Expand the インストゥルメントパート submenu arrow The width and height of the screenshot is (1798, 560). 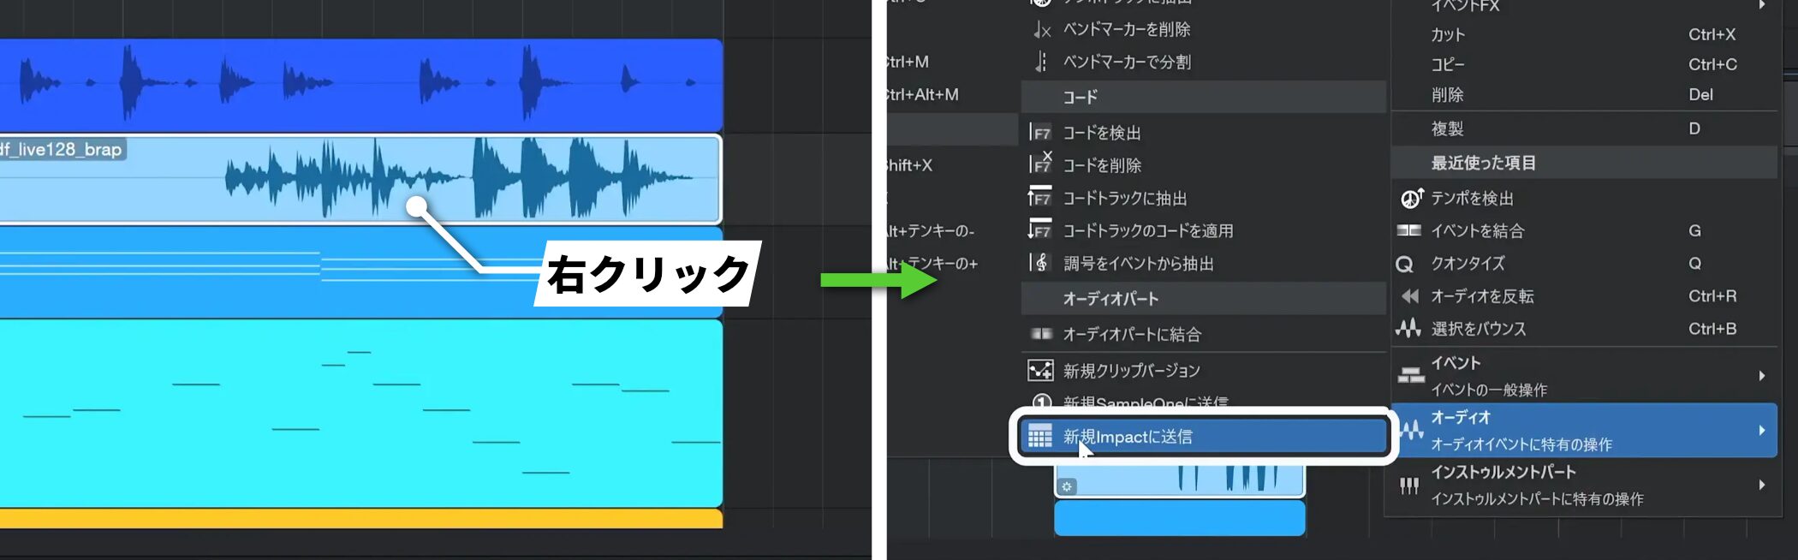click(1761, 486)
